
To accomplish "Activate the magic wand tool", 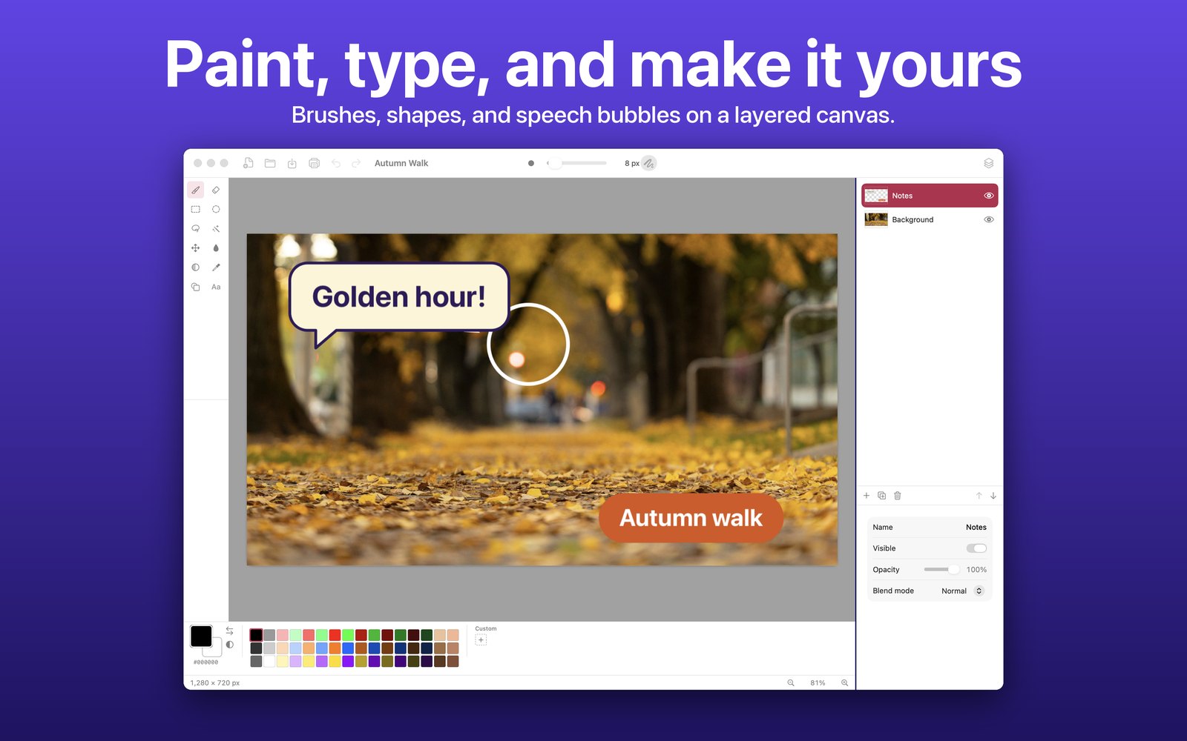I will [x=216, y=229].
